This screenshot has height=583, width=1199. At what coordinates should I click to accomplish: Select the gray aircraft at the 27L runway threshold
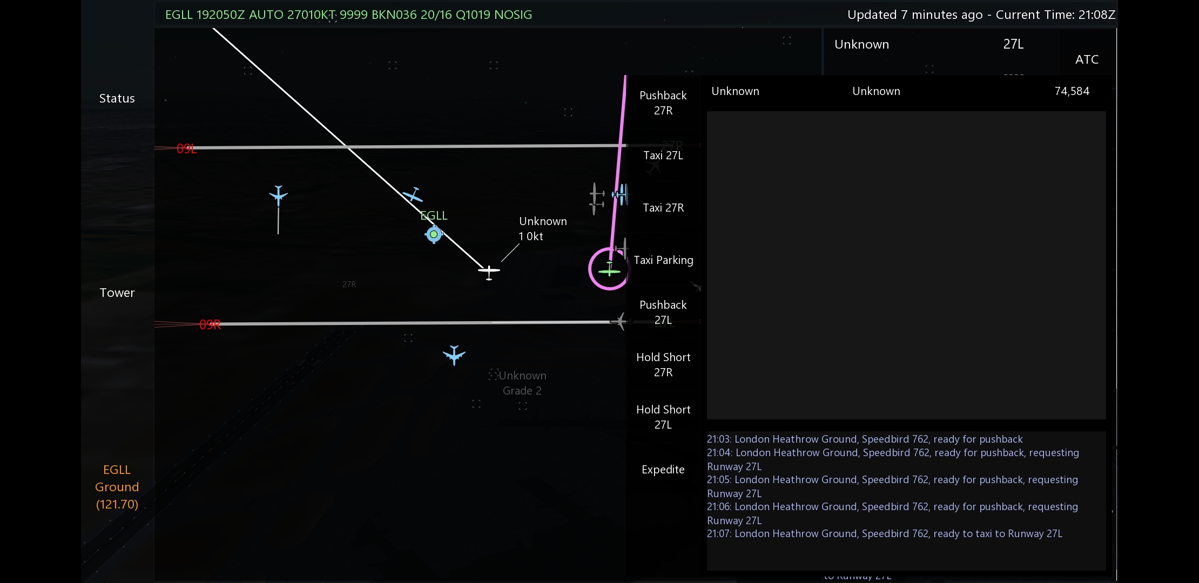(x=619, y=321)
